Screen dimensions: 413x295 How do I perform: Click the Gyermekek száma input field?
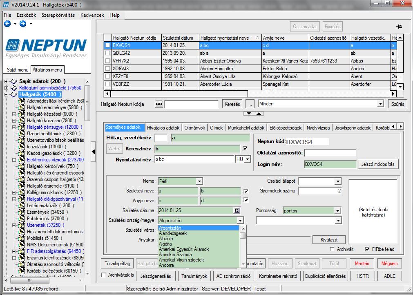(320, 191)
